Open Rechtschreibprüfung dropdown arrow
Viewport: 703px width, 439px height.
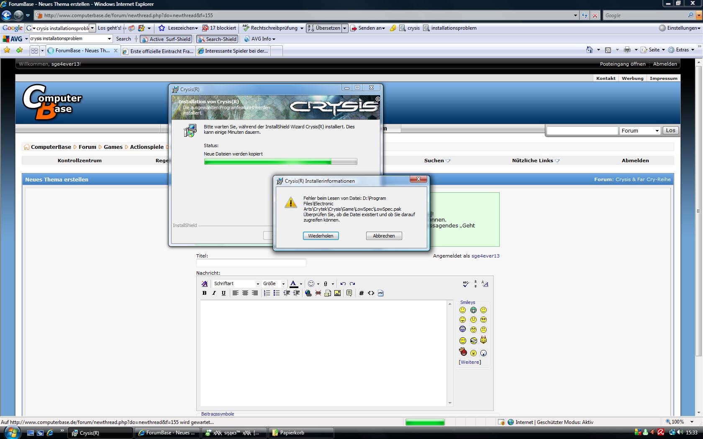(302, 28)
